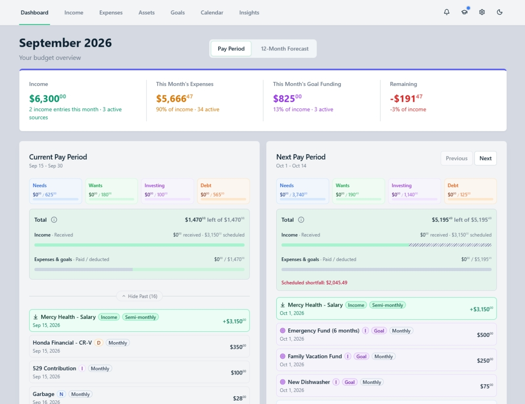Open the Expenses tab

[111, 13]
